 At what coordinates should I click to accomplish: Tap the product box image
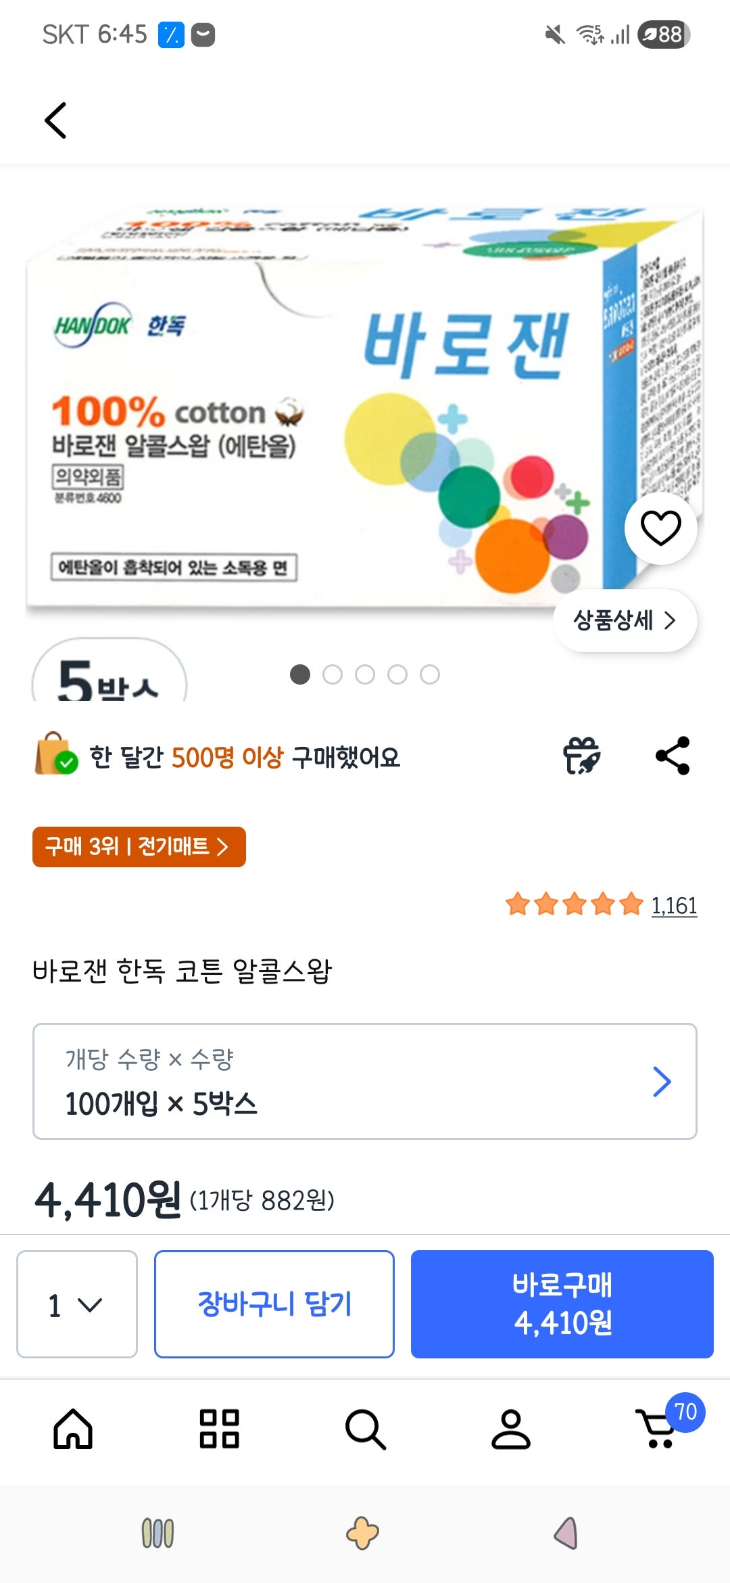[338, 406]
